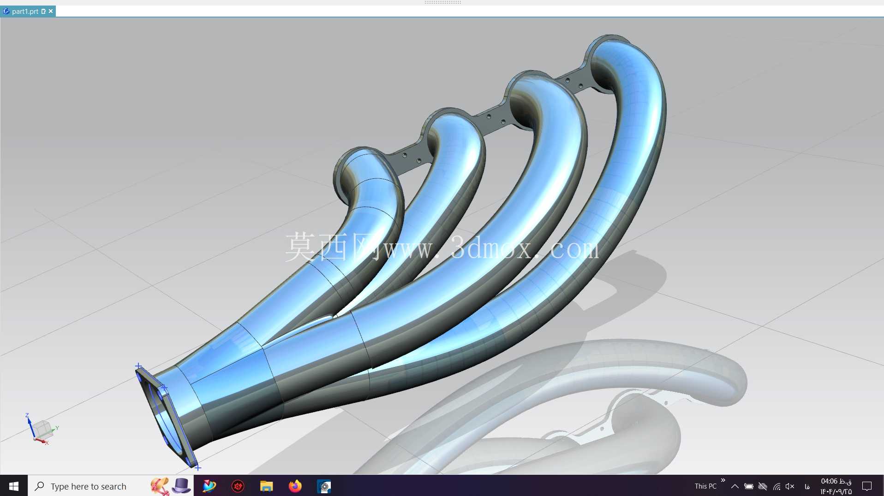Screen dimensions: 884x496
Task: Open the notification action center
Action: tap(867, 486)
